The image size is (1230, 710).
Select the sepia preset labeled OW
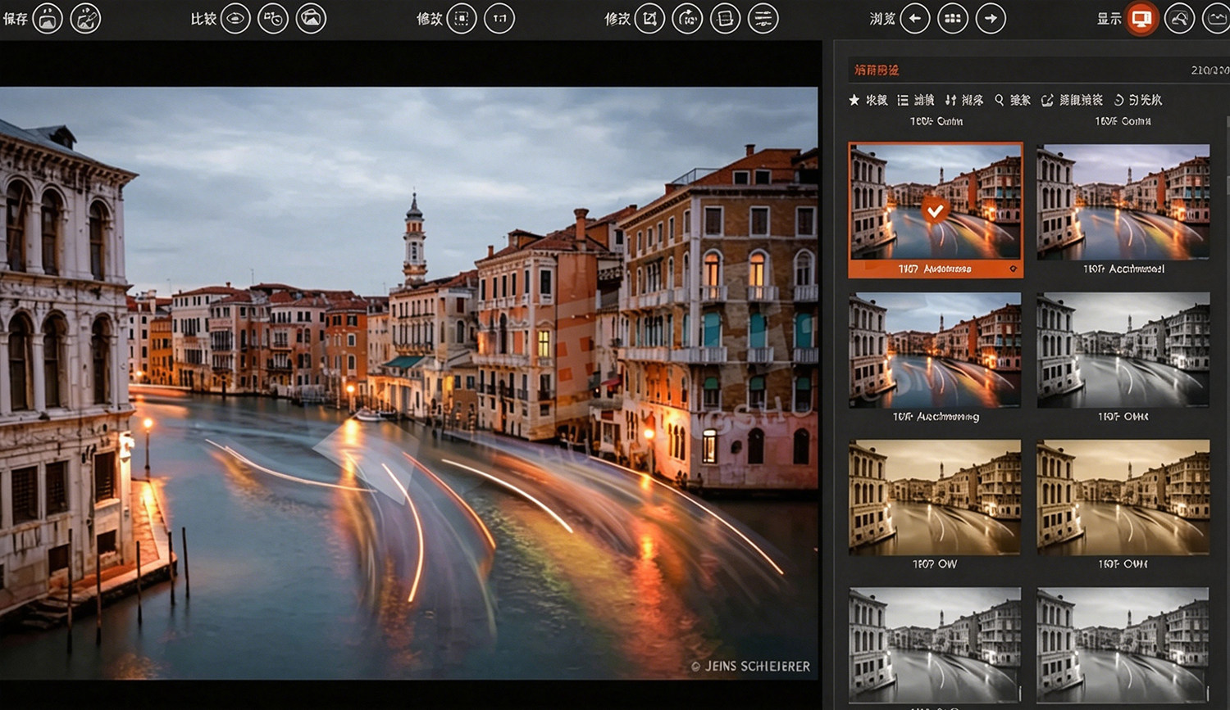(936, 497)
